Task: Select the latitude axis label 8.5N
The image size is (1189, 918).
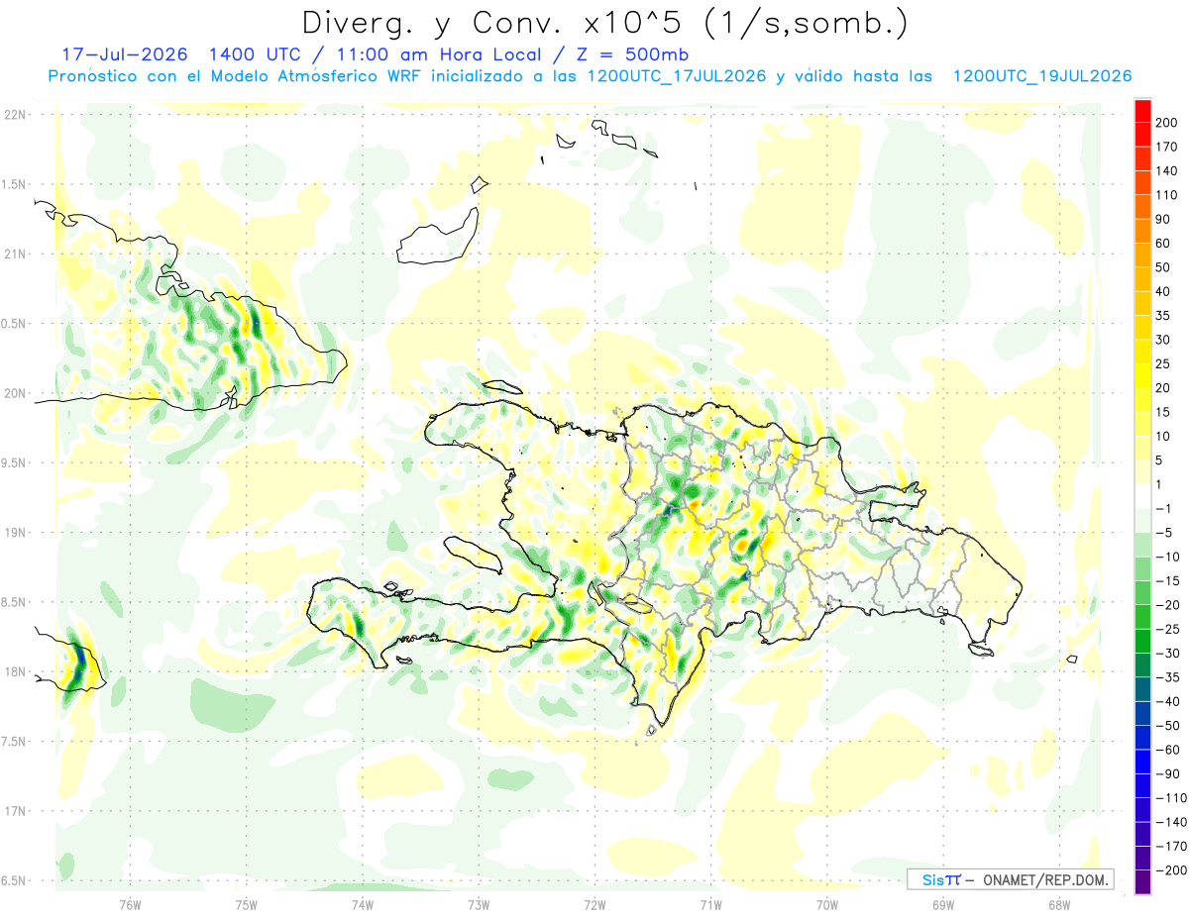Action: (14, 602)
